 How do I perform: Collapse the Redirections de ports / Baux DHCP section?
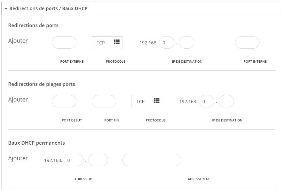pyautogui.click(x=6, y=9)
